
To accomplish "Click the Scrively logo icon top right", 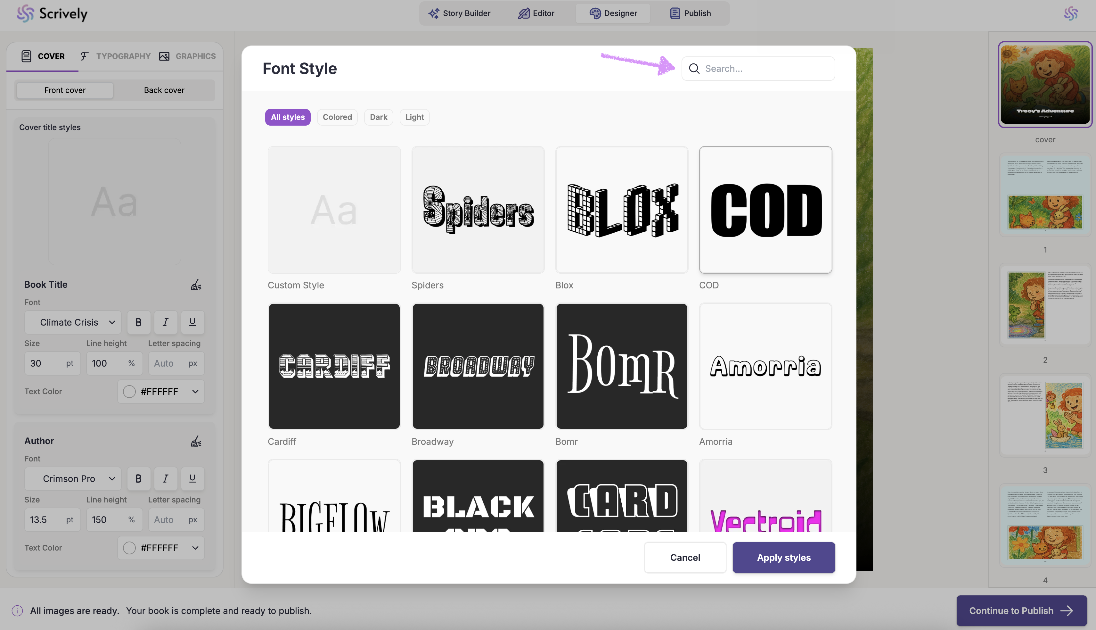I will tap(1070, 13).
